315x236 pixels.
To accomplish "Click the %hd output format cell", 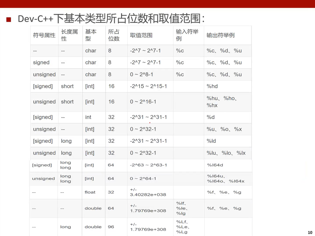I will click(212, 86).
